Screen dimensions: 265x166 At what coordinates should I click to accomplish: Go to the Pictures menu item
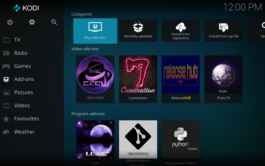(23, 93)
